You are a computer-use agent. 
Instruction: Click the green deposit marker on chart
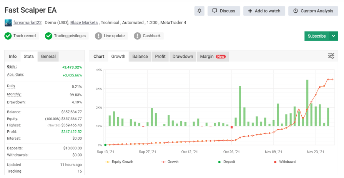105,145
